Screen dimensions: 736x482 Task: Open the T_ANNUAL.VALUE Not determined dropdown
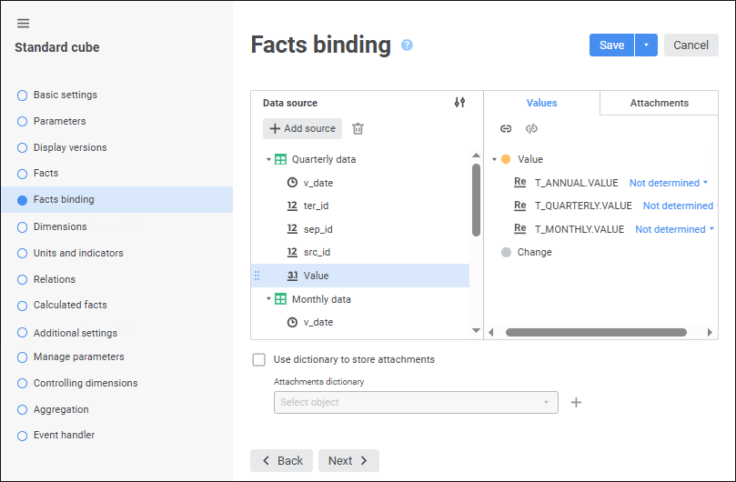pyautogui.click(x=668, y=183)
